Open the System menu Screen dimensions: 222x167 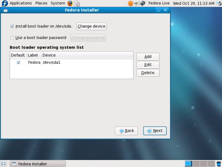[58, 3]
